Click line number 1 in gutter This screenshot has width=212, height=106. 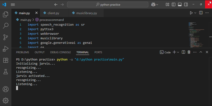(x=20, y=25)
